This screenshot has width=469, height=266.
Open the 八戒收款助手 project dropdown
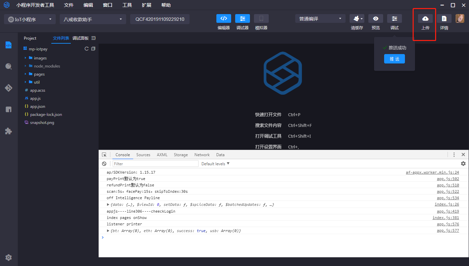(x=93, y=19)
